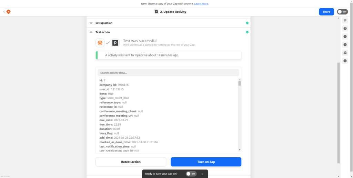Open the help question mark sidebar icon
353x178 pixels.
(x=345, y=29)
